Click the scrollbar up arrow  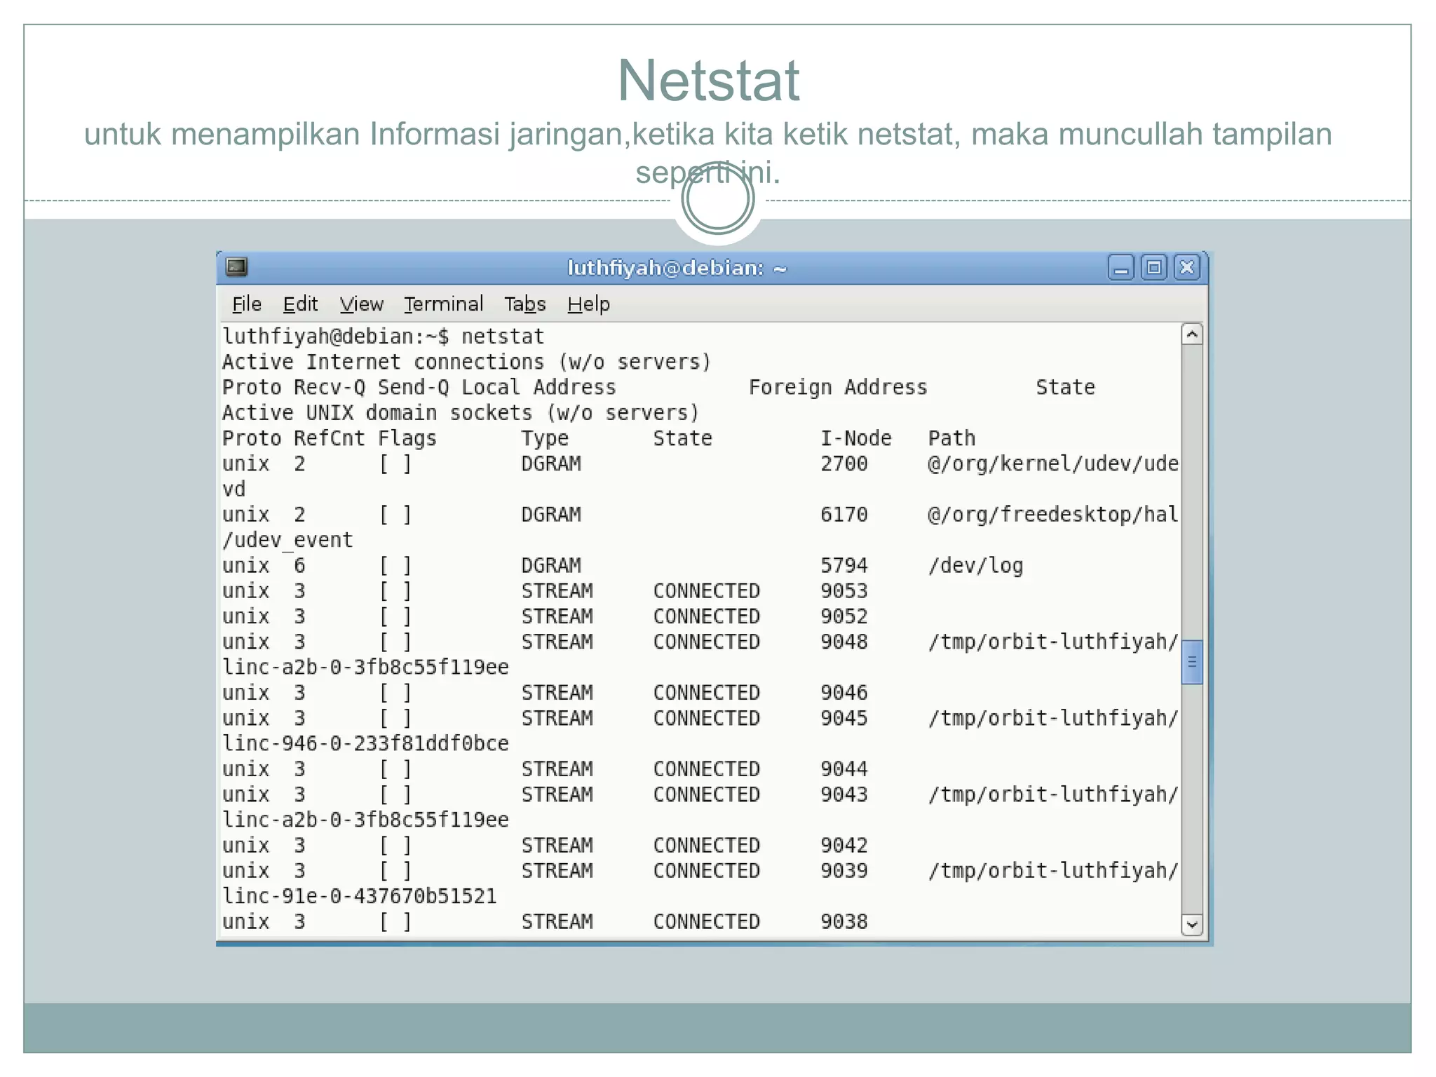coord(1192,334)
